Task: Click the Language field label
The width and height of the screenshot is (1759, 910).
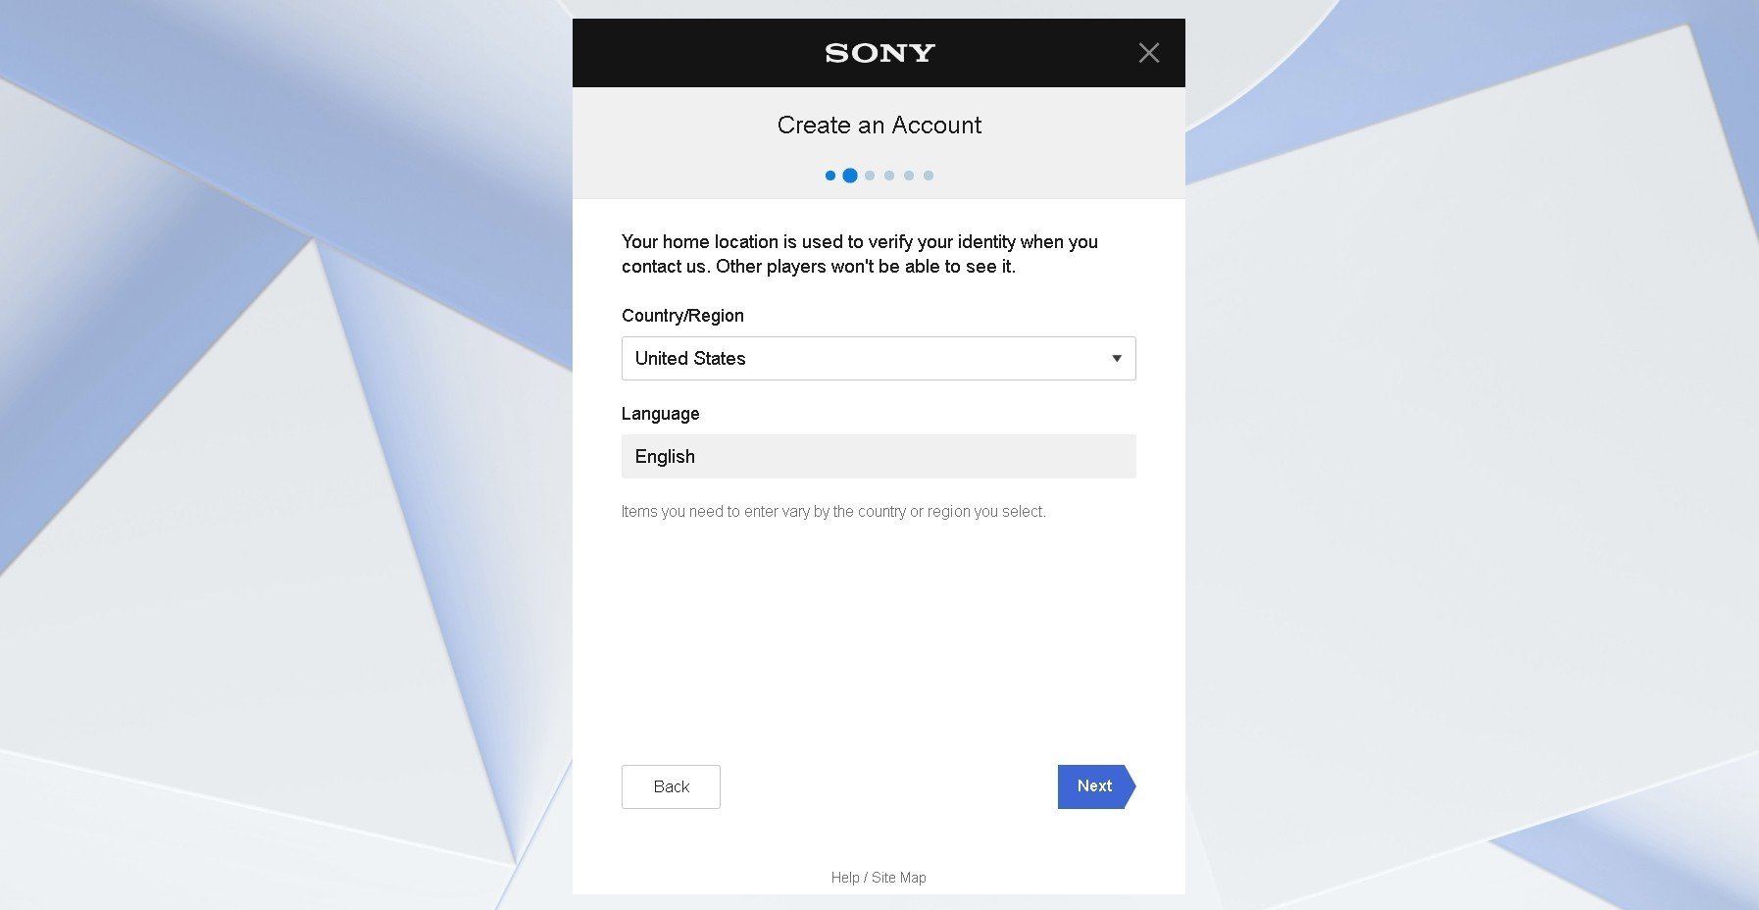Action: pos(660,414)
